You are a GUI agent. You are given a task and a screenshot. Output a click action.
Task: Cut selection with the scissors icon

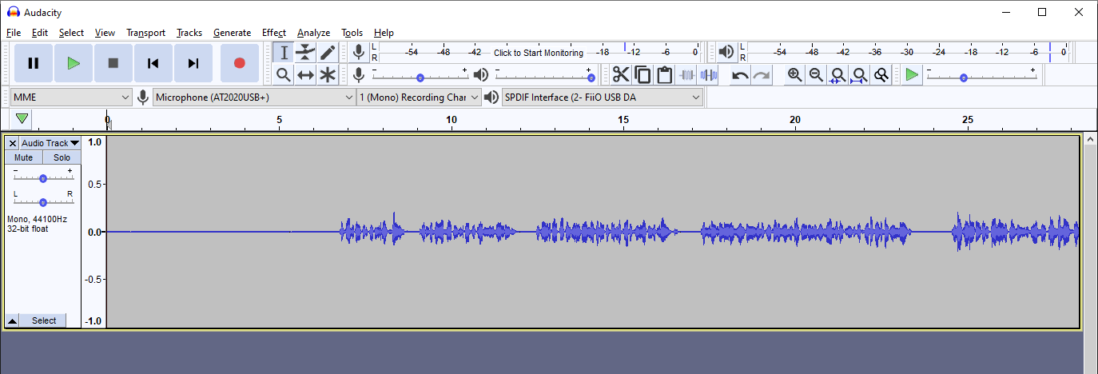(621, 75)
